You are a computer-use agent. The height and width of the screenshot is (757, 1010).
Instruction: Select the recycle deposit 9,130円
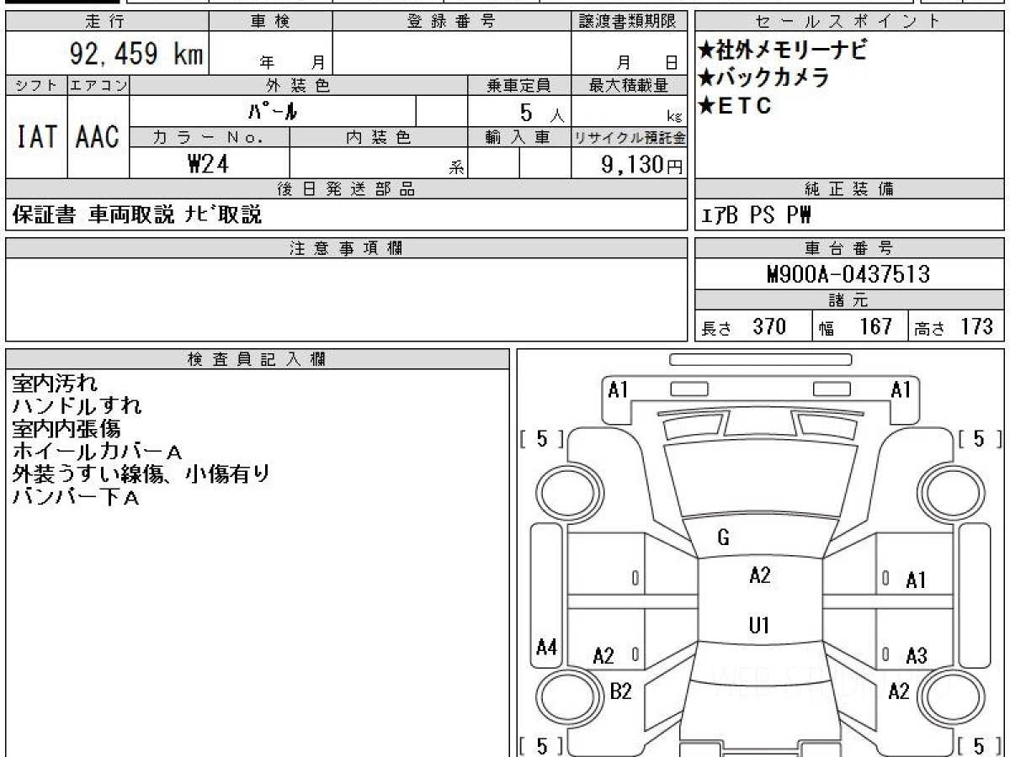[641, 165]
